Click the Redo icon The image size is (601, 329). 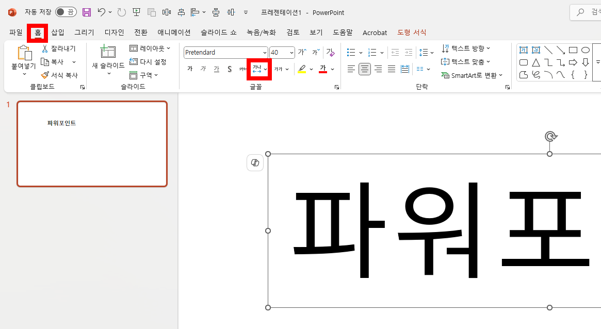(x=122, y=12)
